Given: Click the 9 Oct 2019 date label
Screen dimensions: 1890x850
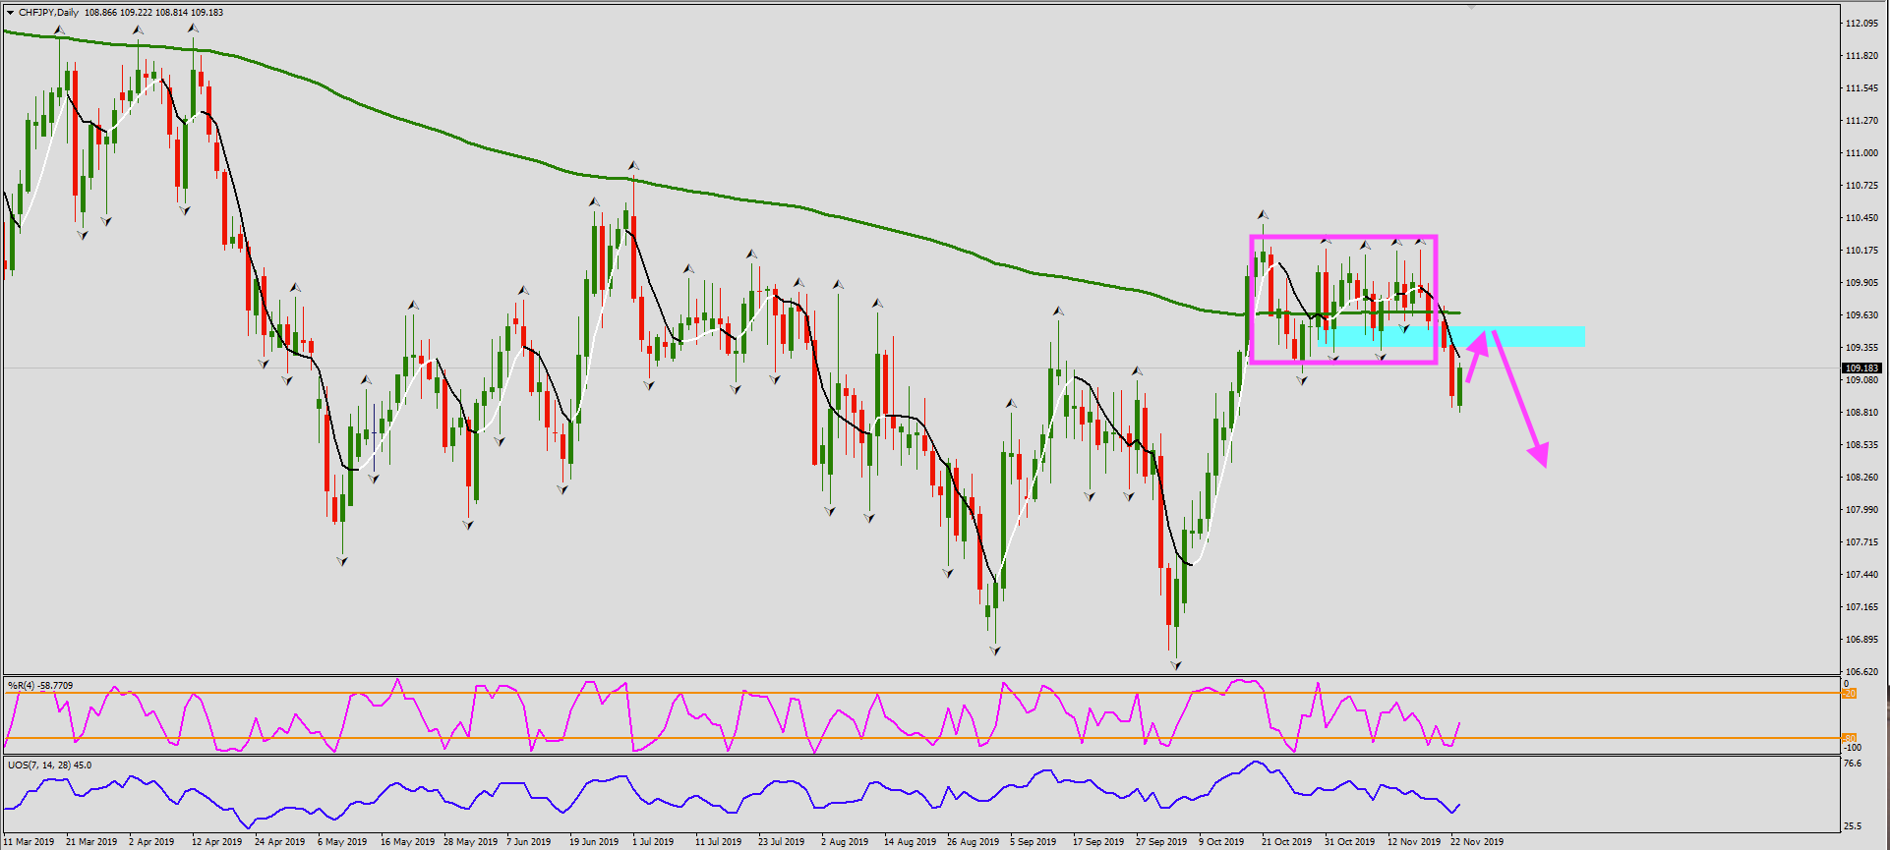Looking at the screenshot, I should [1221, 842].
